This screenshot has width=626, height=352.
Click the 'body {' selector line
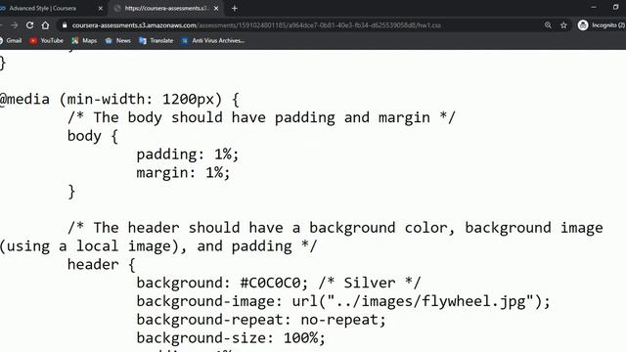(93, 136)
